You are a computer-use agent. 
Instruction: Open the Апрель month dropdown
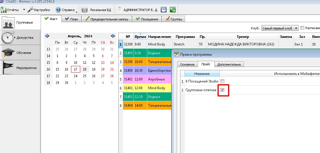75,36
